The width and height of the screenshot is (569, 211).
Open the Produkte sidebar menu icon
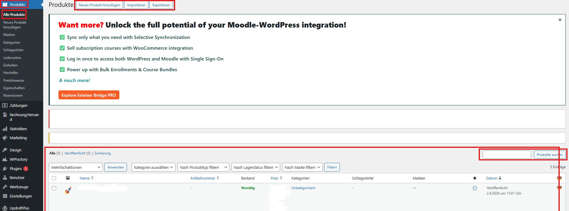5,4
